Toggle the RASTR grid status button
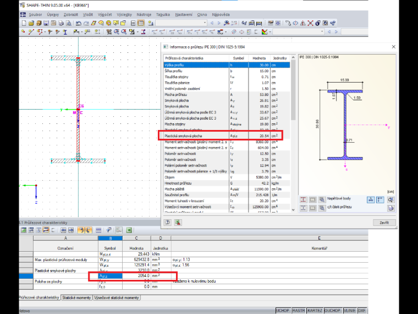The width and height of the screenshot is (418, 314). click(299, 311)
